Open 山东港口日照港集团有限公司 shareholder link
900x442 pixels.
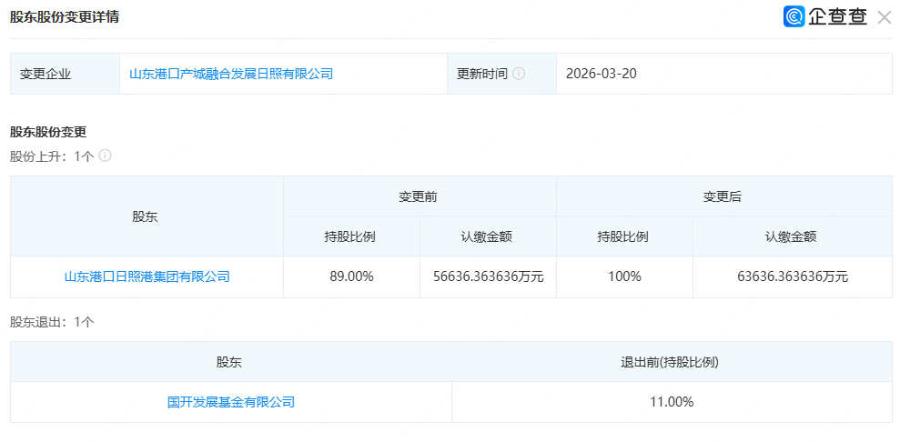(147, 276)
